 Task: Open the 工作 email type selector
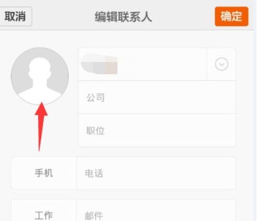tap(44, 213)
